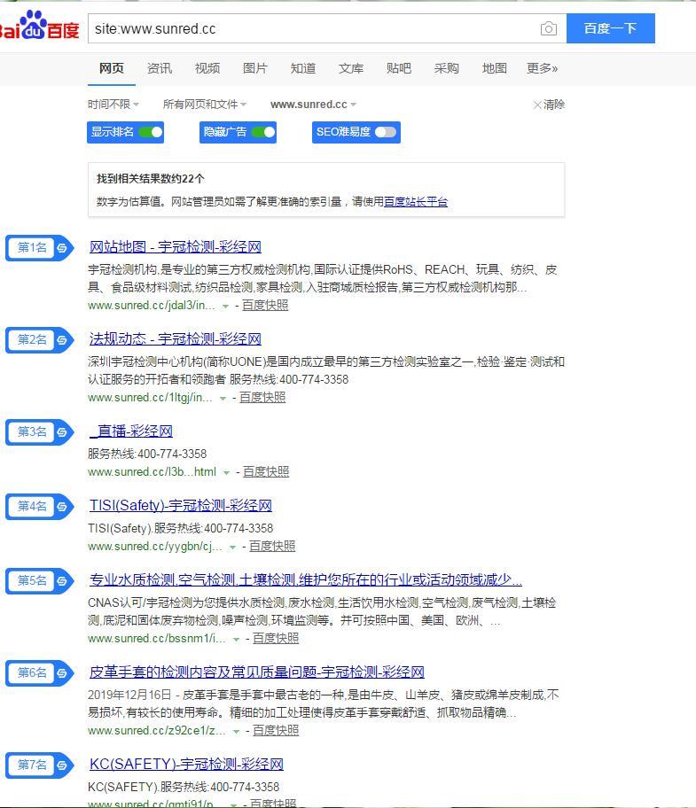Switch to the 贴吧 tab
Screen dimensions: 696x808
tap(399, 68)
